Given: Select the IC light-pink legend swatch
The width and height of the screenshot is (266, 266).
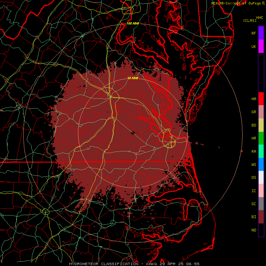Looking at the screenshot, I should click(261, 191).
